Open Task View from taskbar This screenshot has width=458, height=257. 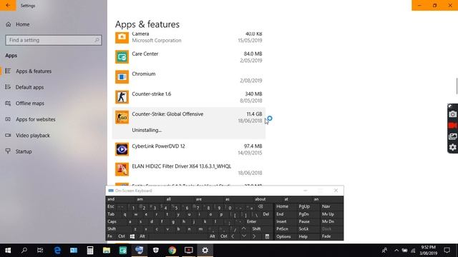click(x=40, y=250)
